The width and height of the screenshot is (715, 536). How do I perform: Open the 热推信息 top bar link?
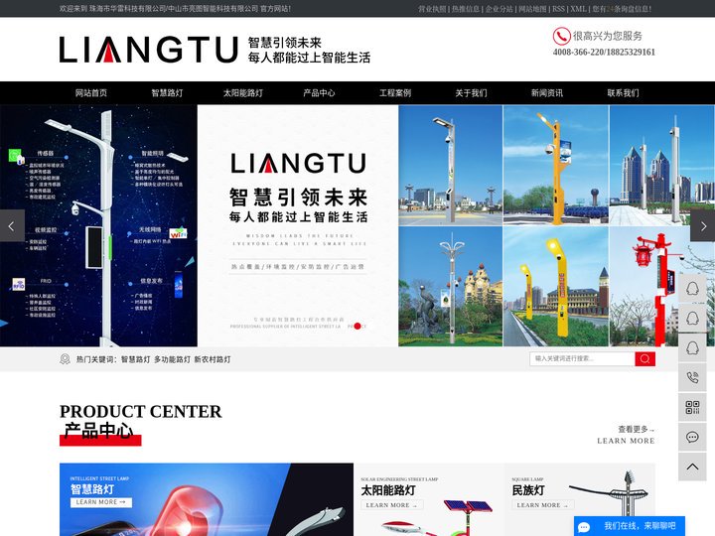[466, 9]
